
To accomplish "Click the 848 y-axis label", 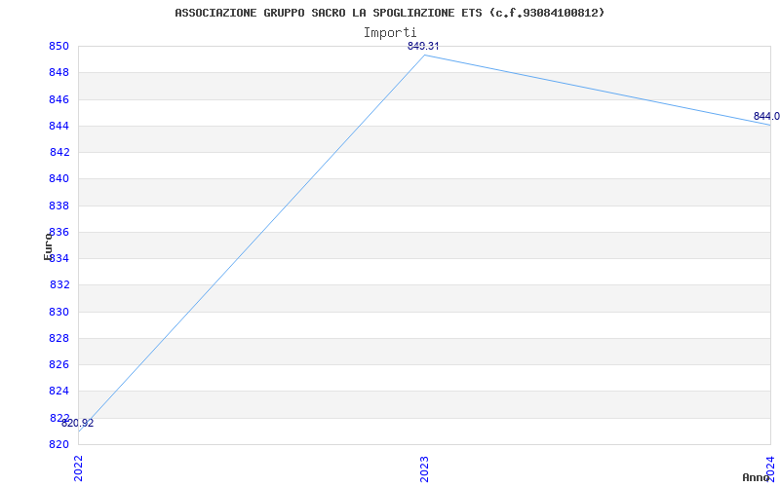I will pos(60,73).
